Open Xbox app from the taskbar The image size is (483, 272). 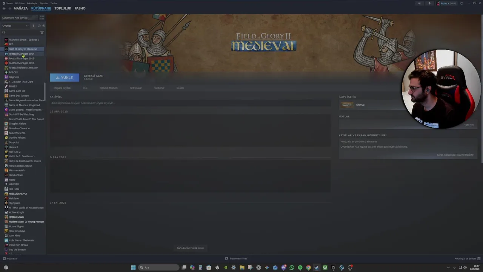tap(325, 267)
